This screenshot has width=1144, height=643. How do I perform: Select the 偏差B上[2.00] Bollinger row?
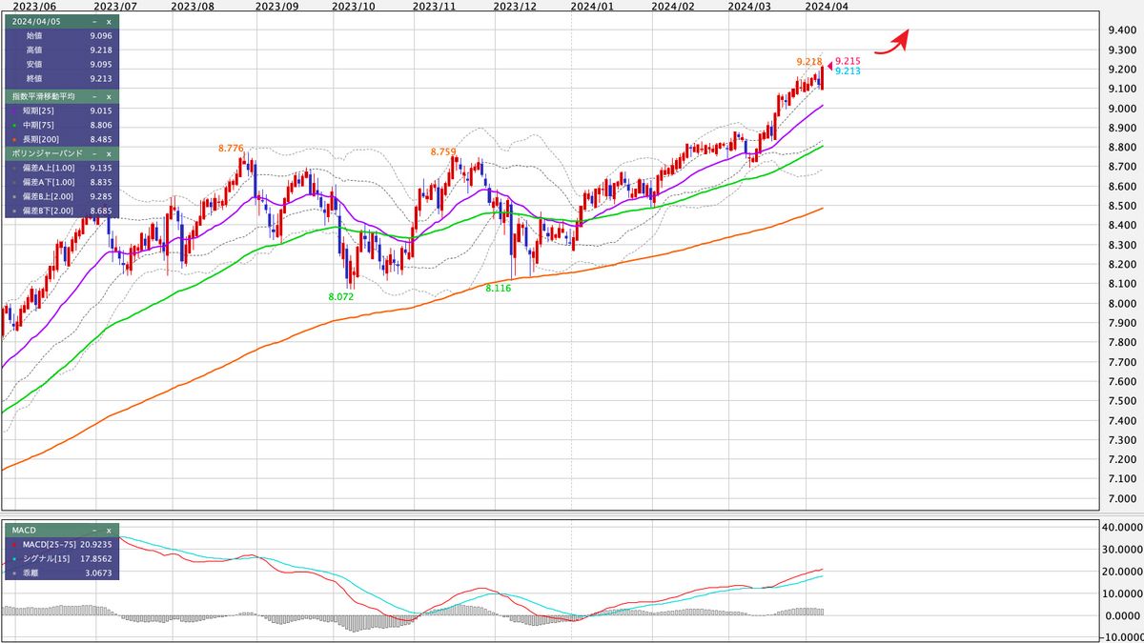(62, 196)
